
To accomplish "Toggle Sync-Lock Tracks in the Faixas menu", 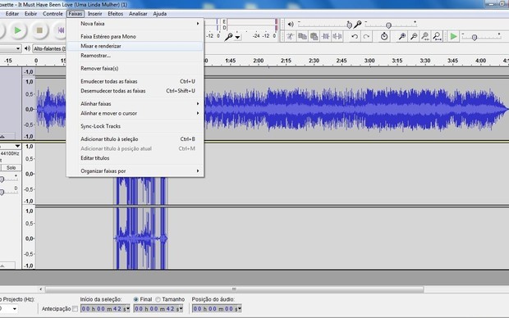I will (135, 126).
